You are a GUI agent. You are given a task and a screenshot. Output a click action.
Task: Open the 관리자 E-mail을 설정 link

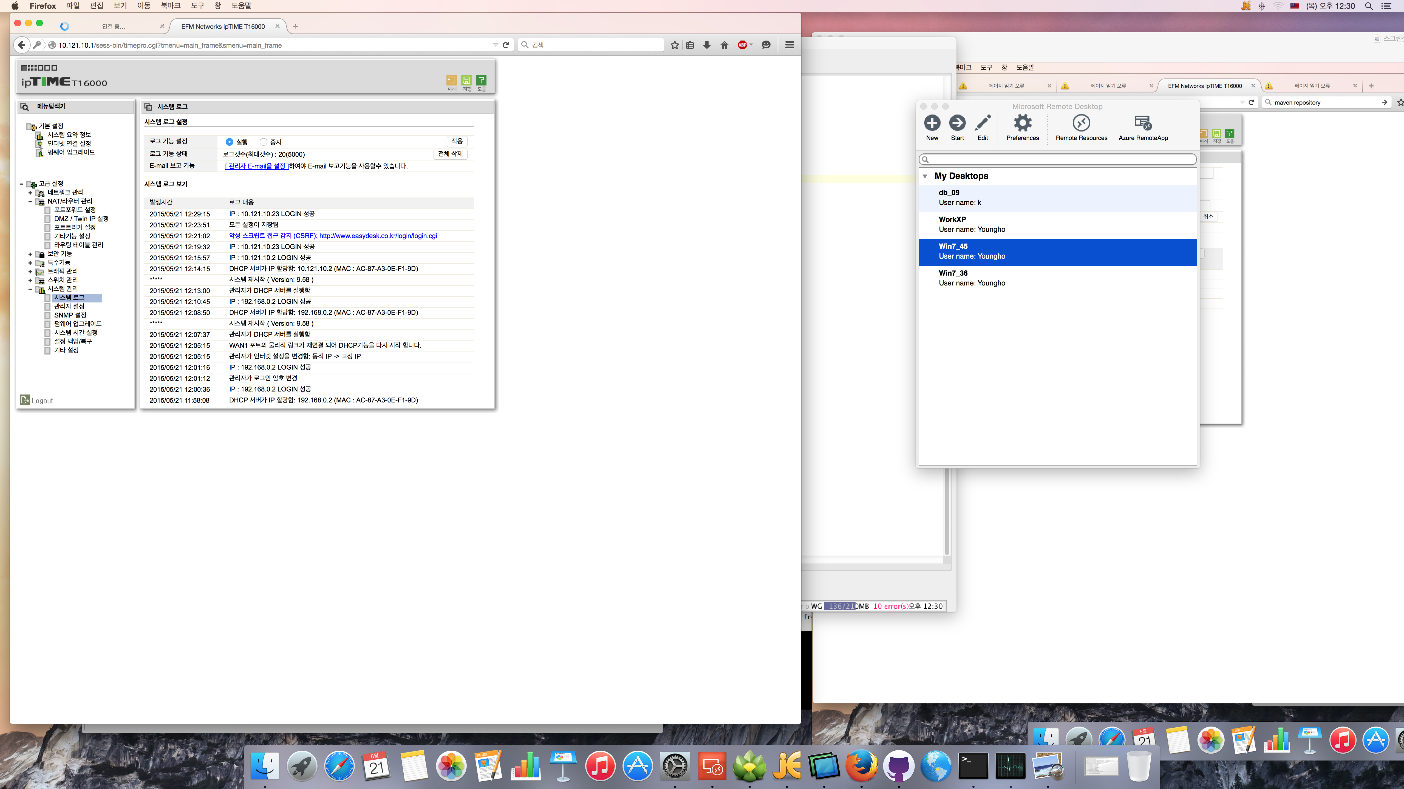(x=257, y=166)
